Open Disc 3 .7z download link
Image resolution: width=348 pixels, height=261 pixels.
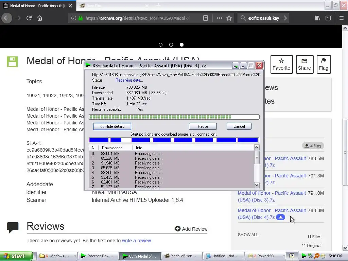click(x=272, y=196)
